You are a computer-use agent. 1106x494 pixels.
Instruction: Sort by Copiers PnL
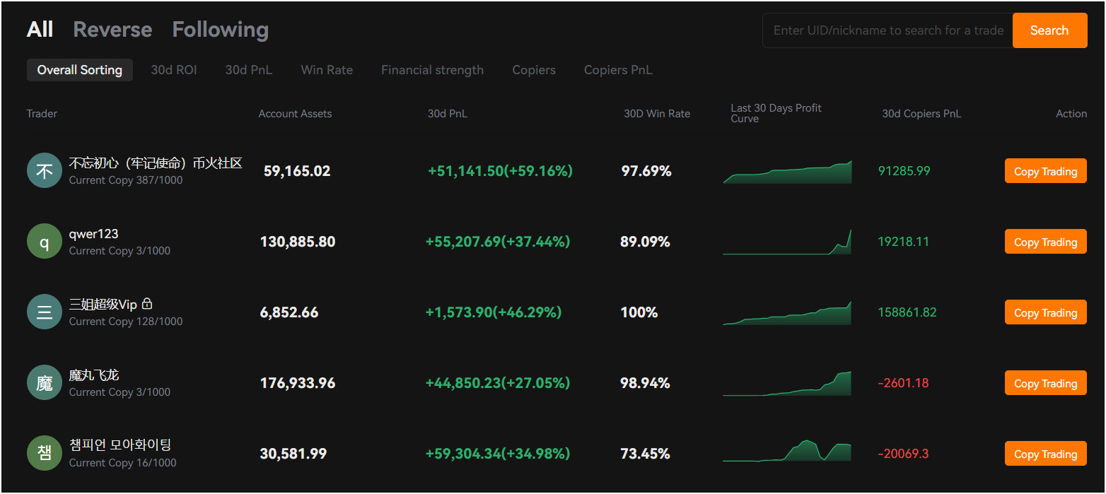618,70
